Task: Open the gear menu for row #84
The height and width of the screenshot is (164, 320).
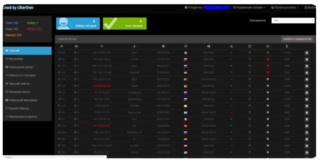Action: click(x=307, y=53)
